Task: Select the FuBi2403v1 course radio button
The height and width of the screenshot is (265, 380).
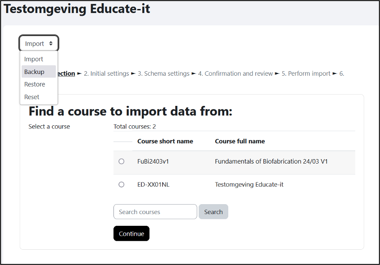Action: tap(122, 161)
